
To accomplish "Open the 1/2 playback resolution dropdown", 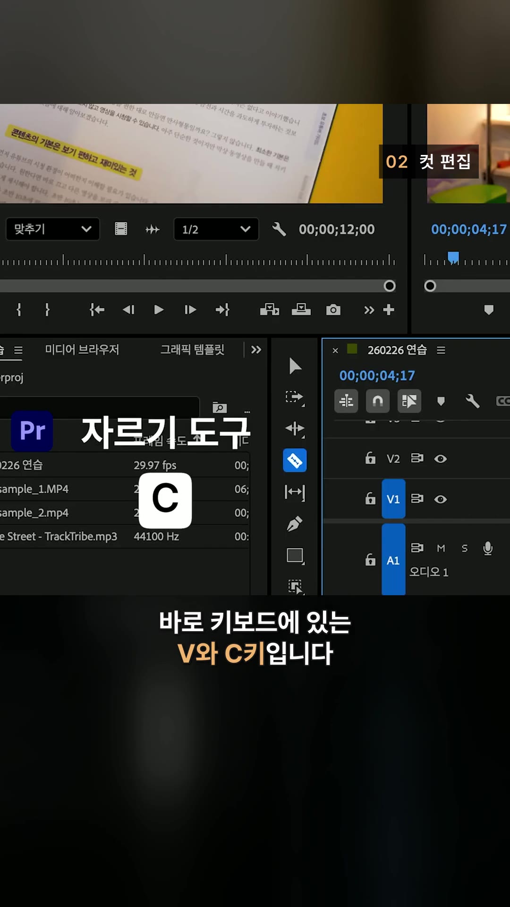I will 216,229.
